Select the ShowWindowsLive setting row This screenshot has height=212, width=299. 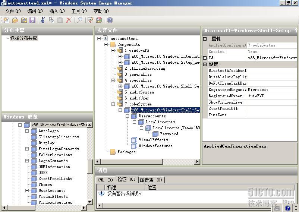click(252, 102)
